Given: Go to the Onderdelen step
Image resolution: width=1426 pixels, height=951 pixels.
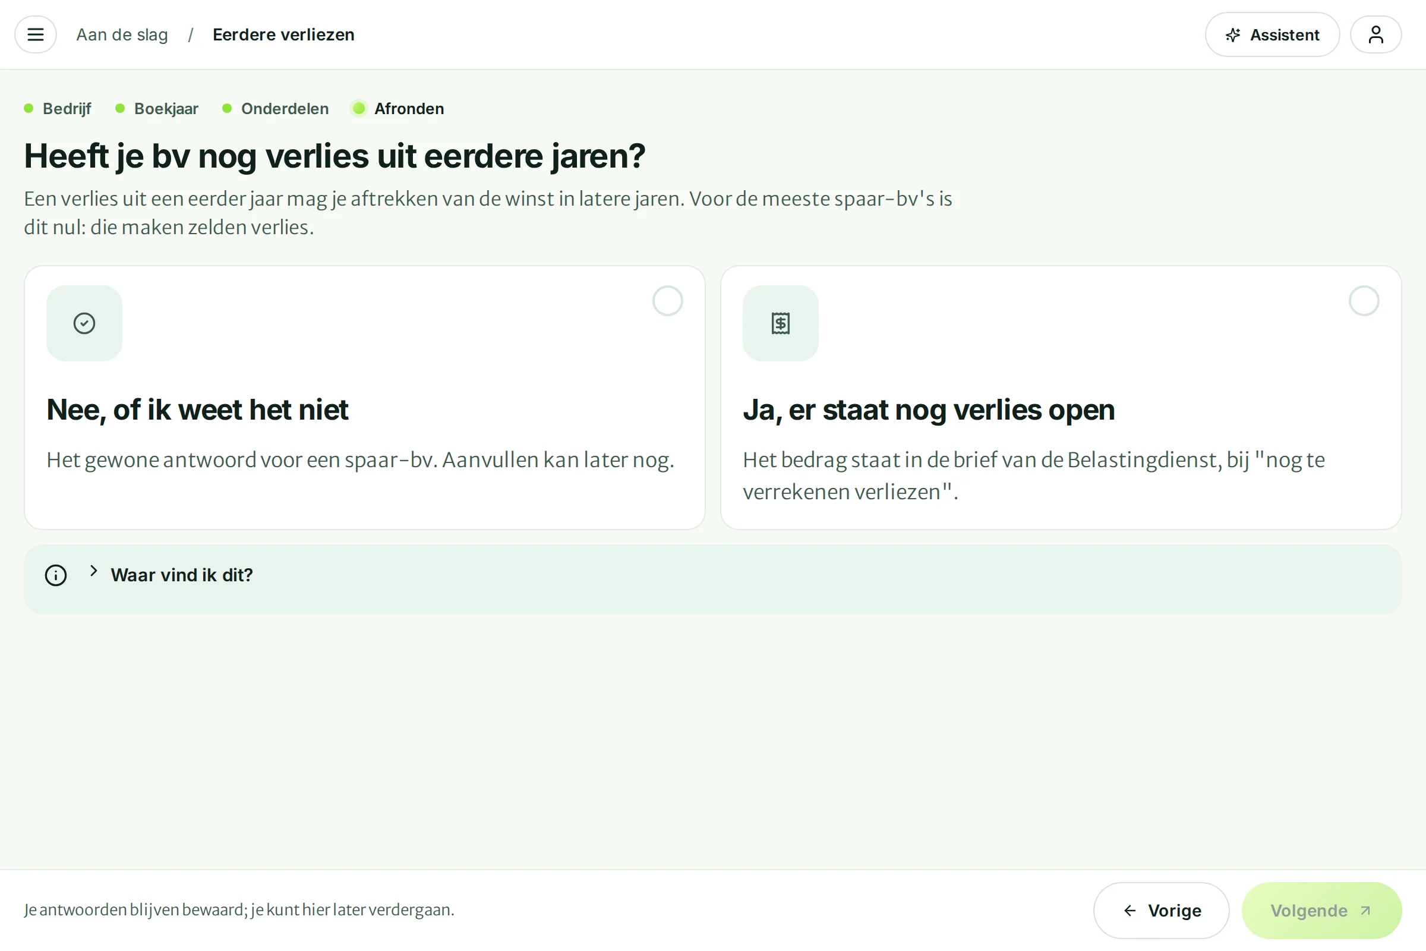Looking at the screenshot, I should 276,109.
